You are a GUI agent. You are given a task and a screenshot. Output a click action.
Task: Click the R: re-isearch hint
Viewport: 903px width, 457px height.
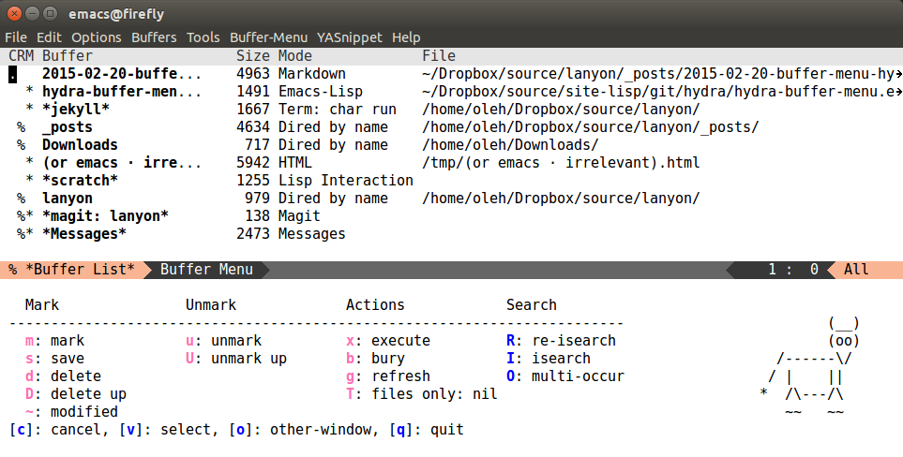coord(561,341)
